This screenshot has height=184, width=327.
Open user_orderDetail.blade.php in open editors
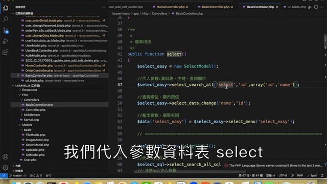click(x=44, y=20)
